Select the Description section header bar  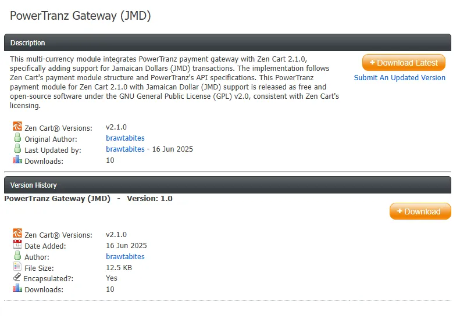point(227,42)
